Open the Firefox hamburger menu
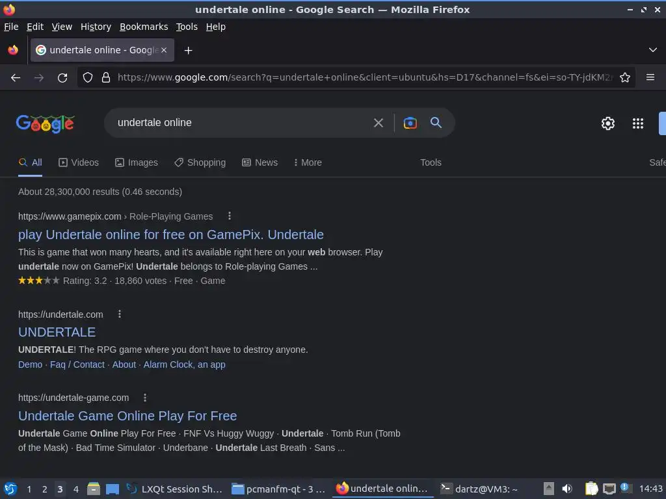This screenshot has width=666, height=499. [650, 77]
